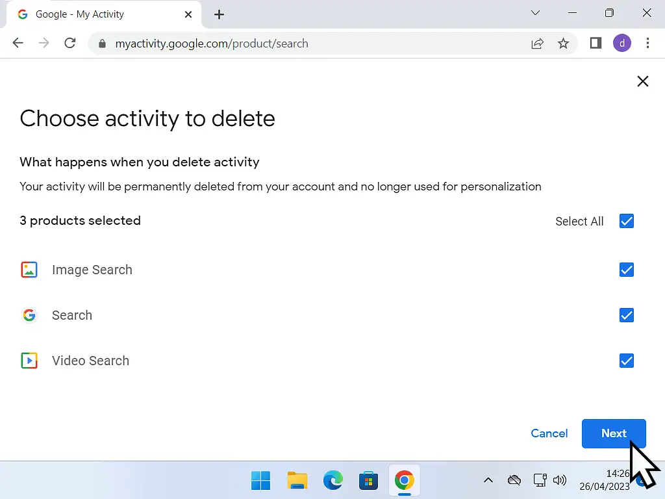Screen dimensions: 665x499
Task: Open Chrome's three-dot menu
Action: pyautogui.click(x=648, y=43)
